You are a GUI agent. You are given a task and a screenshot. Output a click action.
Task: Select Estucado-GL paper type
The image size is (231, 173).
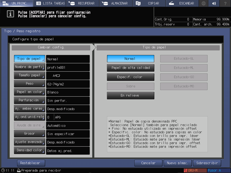click(x=184, y=59)
